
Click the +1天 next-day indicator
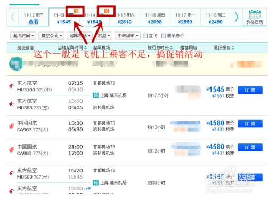coord(87,189)
